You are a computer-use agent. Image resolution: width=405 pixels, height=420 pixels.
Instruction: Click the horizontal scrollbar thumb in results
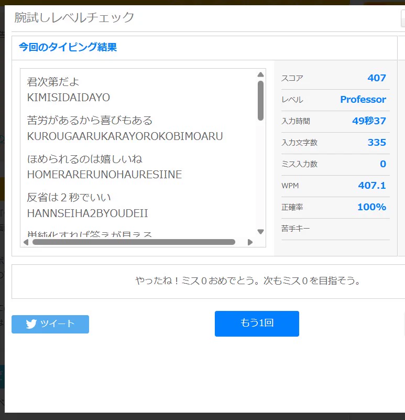[134, 242]
